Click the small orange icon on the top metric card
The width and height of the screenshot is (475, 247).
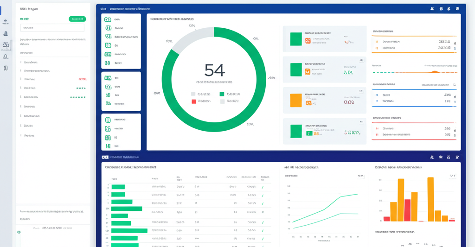pos(308,41)
